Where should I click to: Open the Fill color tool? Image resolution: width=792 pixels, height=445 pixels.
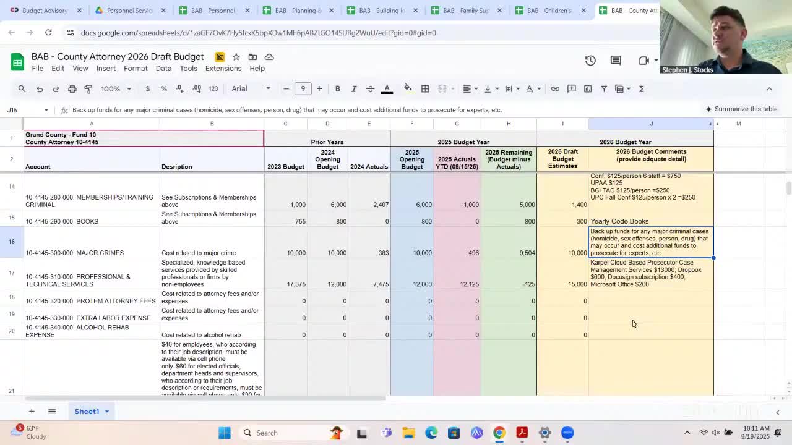408,88
